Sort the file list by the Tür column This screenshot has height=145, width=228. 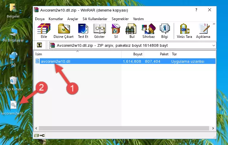pos(193,54)
